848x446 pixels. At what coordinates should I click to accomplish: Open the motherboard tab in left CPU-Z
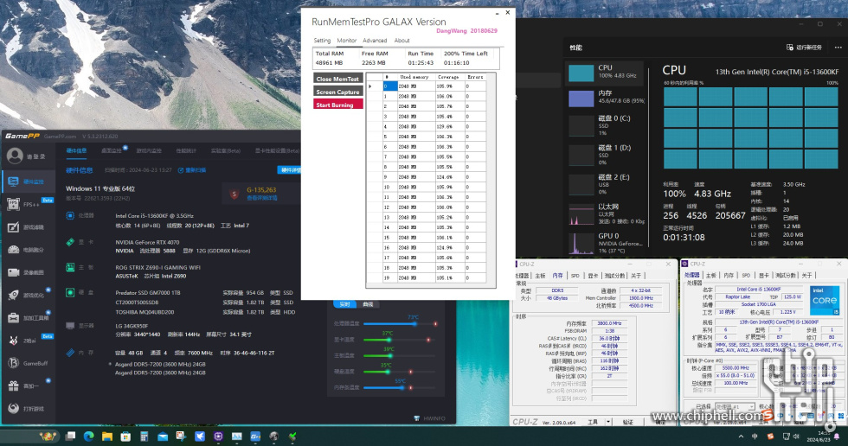(x=540, y=276)
